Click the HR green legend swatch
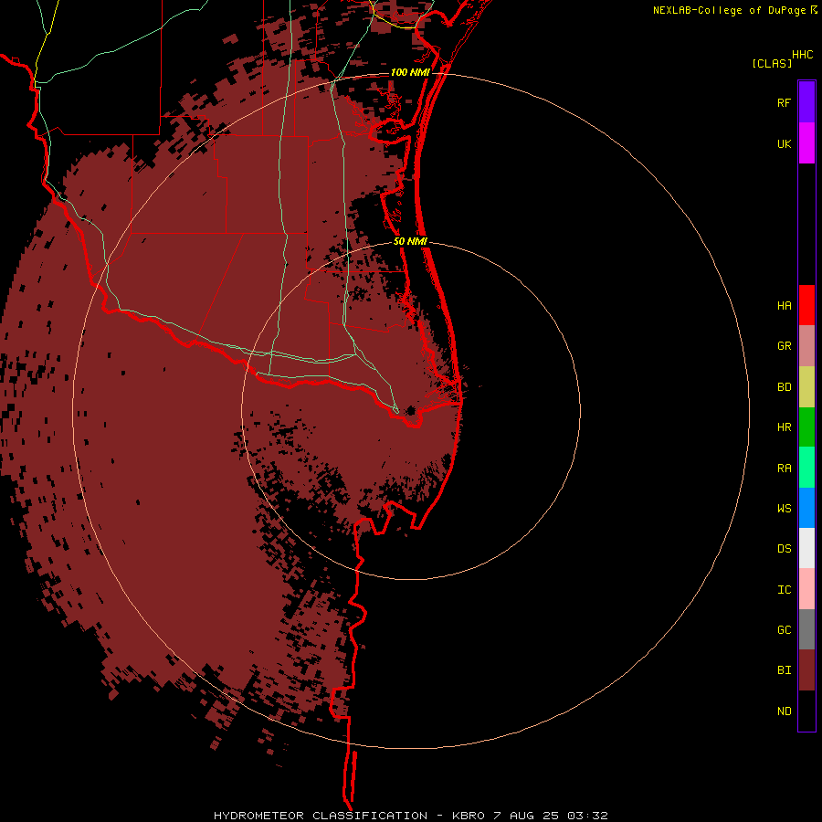This screenshot has height=822, width=822. click(806, 427)
